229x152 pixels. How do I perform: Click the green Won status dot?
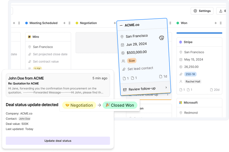click(178, 23)
